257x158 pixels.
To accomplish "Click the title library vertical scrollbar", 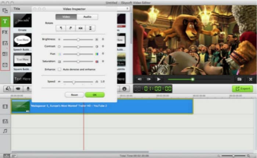I will (131, 29).
